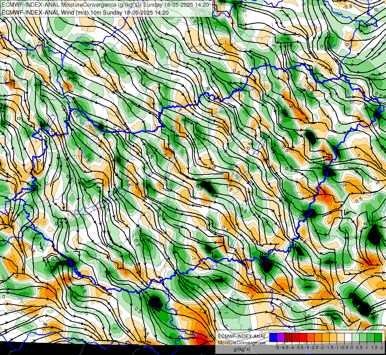Click the darkest green legend swatch
This screenshot has height=355, width=386.
click(x=378, y=338)
